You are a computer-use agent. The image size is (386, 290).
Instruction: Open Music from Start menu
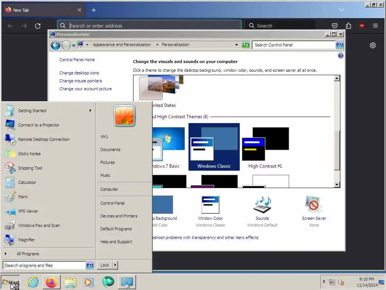105,175
